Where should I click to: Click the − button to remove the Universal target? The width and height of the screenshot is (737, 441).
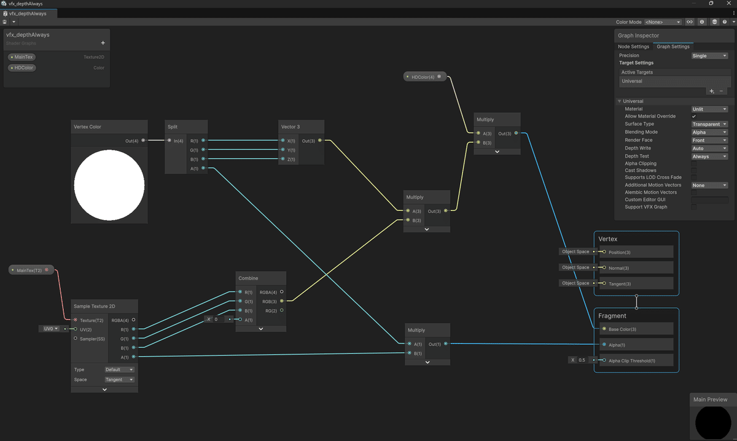click(x=720, y=91)
